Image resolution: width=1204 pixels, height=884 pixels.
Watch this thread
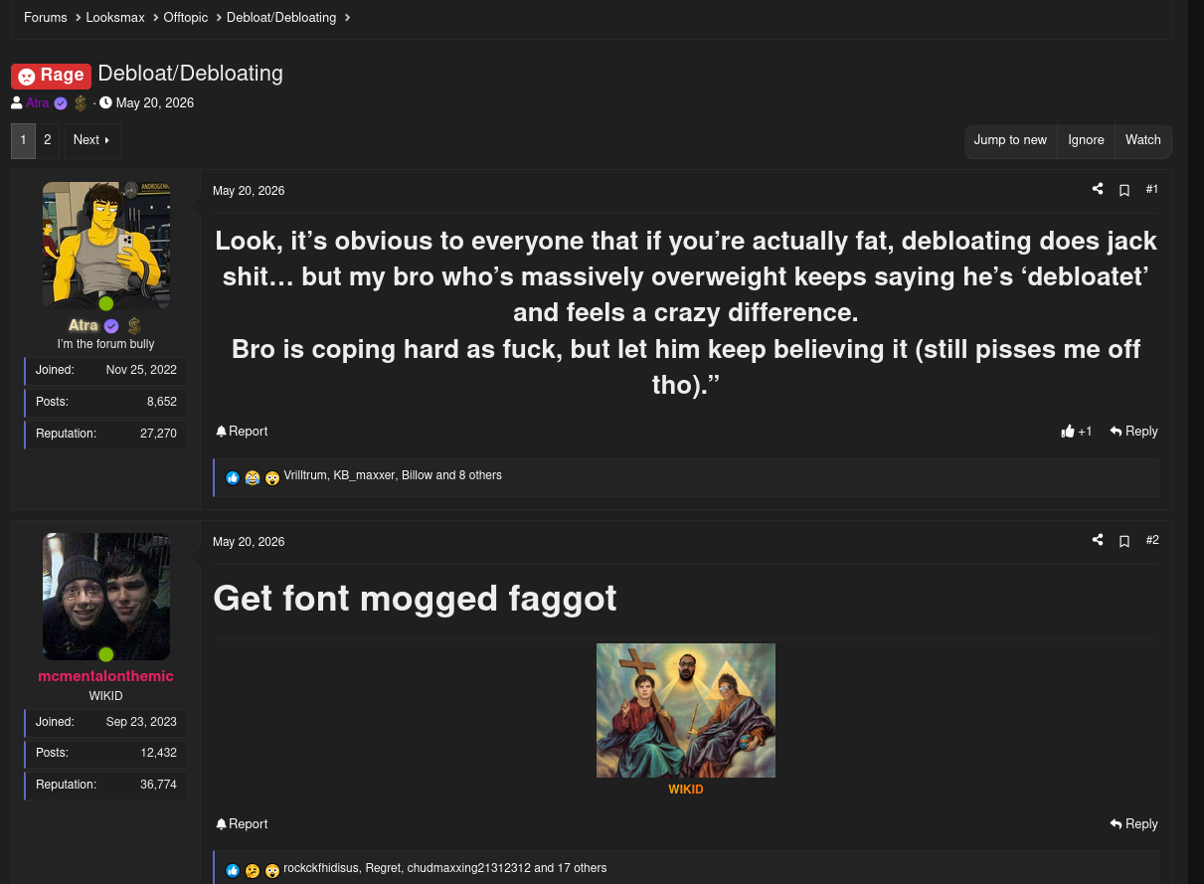(x=1143, y=141)
